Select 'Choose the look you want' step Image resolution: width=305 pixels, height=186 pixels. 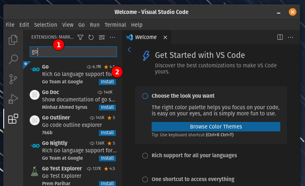pos(183,96)
